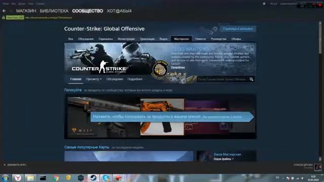Open File Explorer from the taskbar
Screen dimensions: 324x182
(30, 178)
